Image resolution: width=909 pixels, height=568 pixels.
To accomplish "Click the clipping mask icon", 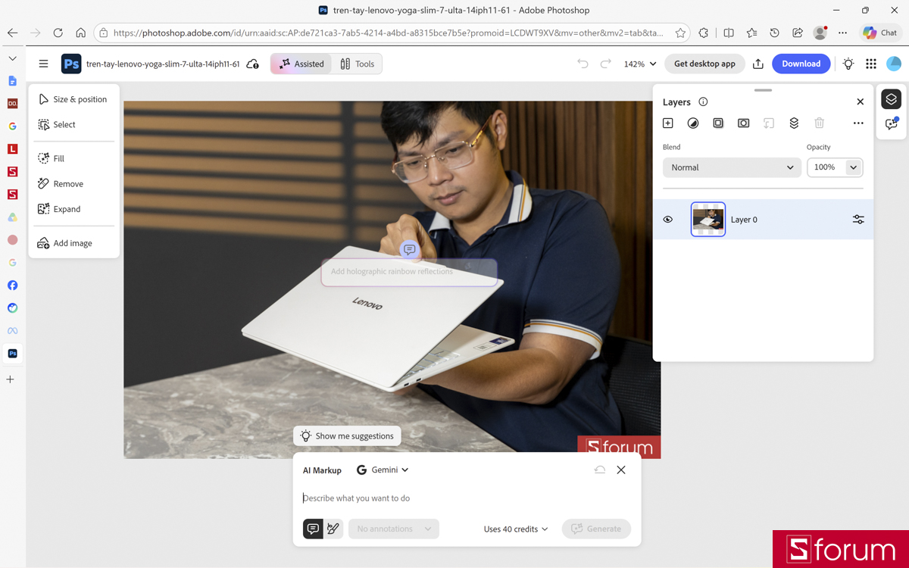I will coord(768,123).
